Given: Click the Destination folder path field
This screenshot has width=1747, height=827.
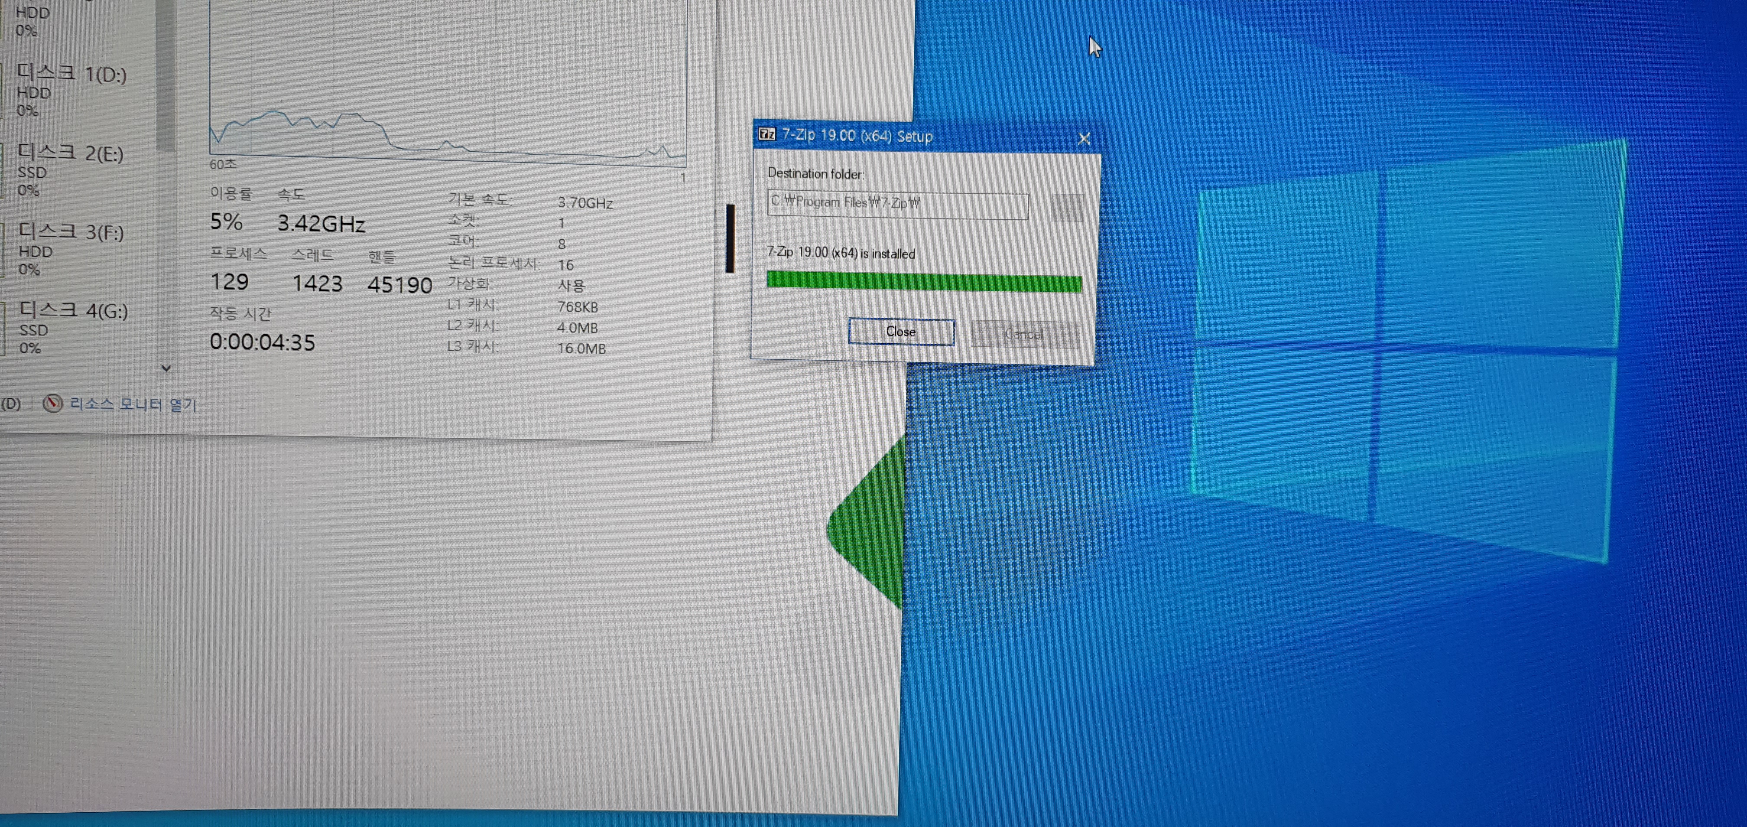Looking at the screenshot, I should 897,205.
